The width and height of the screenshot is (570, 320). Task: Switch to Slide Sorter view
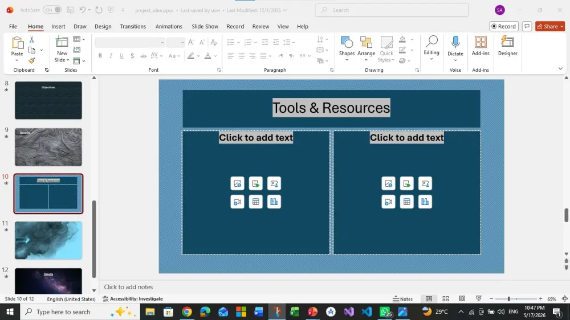point(445,298)
